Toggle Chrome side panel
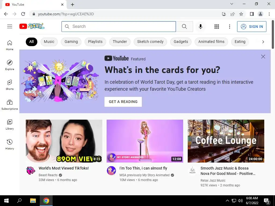Viewport: 275px width, 206px height. [x=252, y=14]
